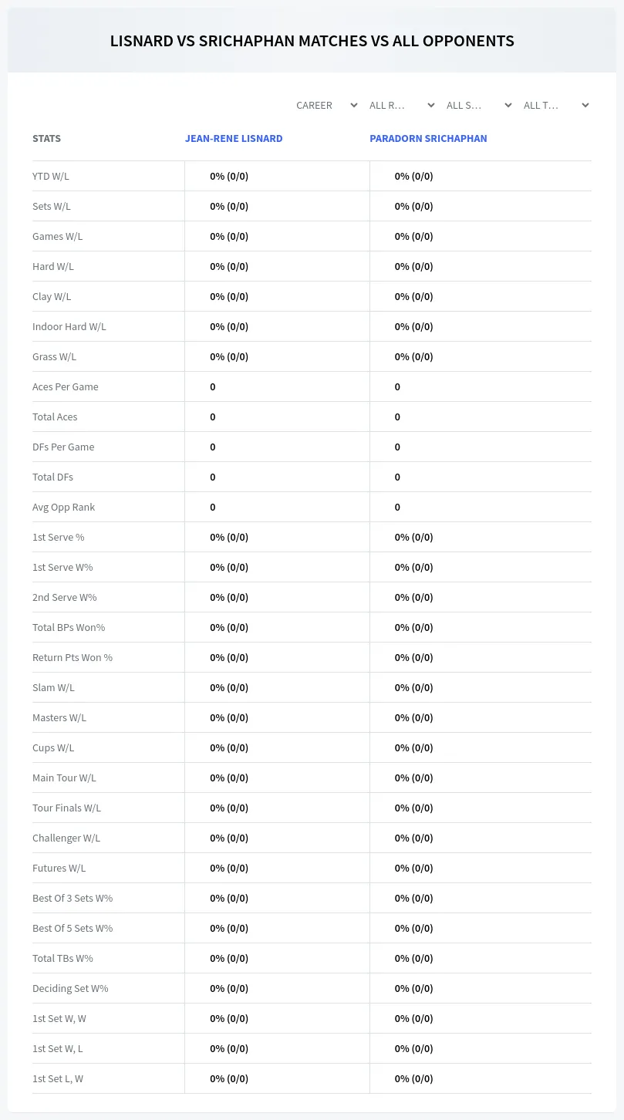
Task: Click the STATS column header
Action: click(x=46, y=139)
